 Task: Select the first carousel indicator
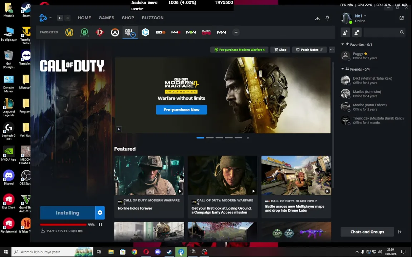coord(200,138)
